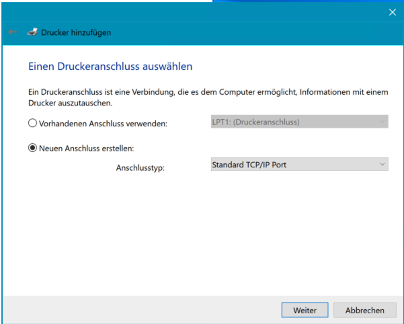Click the chevron of the LPT1 dropdown
The height and width of the screenshot is (324, 404).
382,122
